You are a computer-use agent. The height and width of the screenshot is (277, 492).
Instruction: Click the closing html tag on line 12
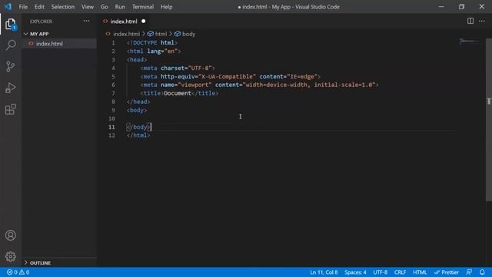click(x=138, y=135)
